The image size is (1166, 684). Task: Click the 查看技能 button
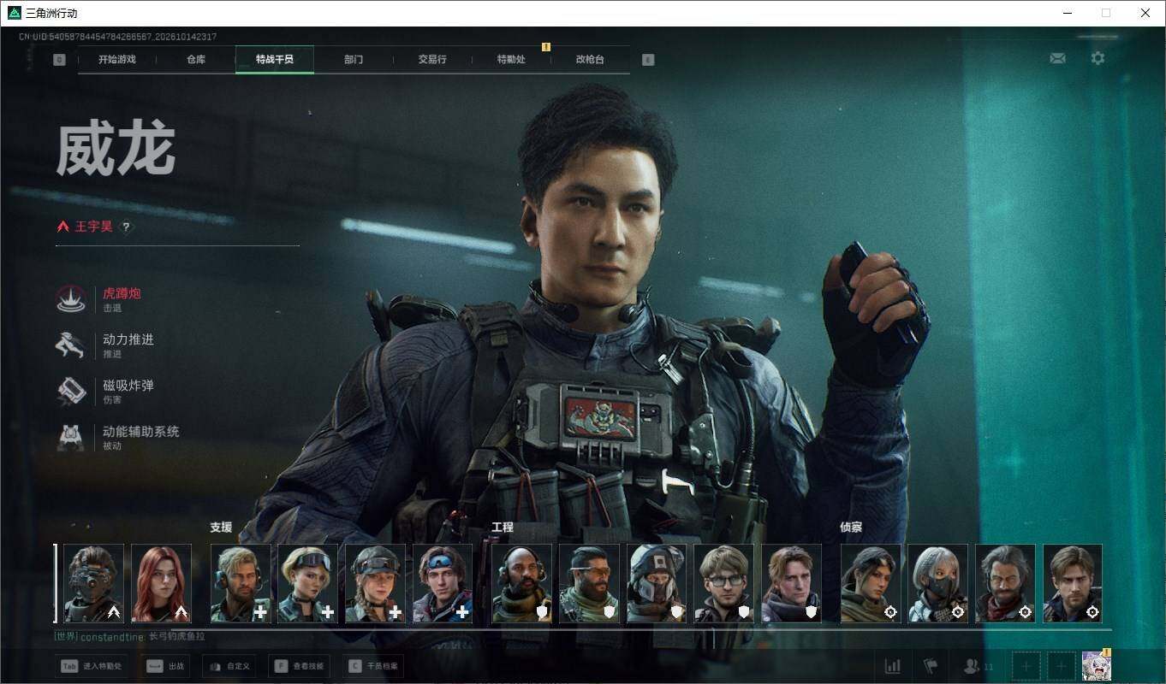pos(300,666)
